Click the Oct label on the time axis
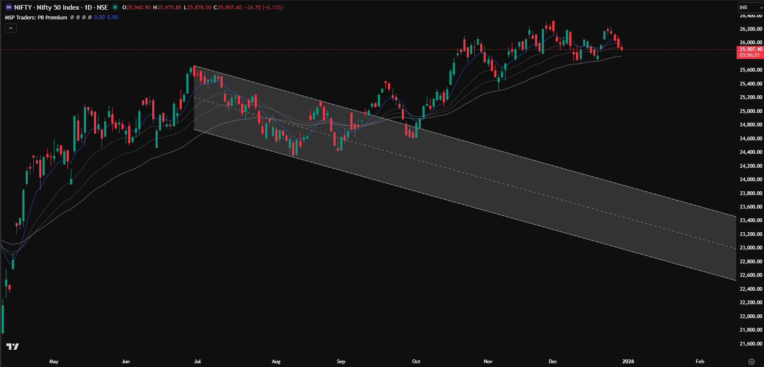Image resolution: width=764 pixels, height=367 pixels. pyautogui.click(x=416, y=362)
